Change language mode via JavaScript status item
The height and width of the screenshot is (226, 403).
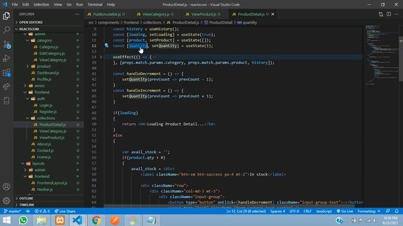[324, 211]
